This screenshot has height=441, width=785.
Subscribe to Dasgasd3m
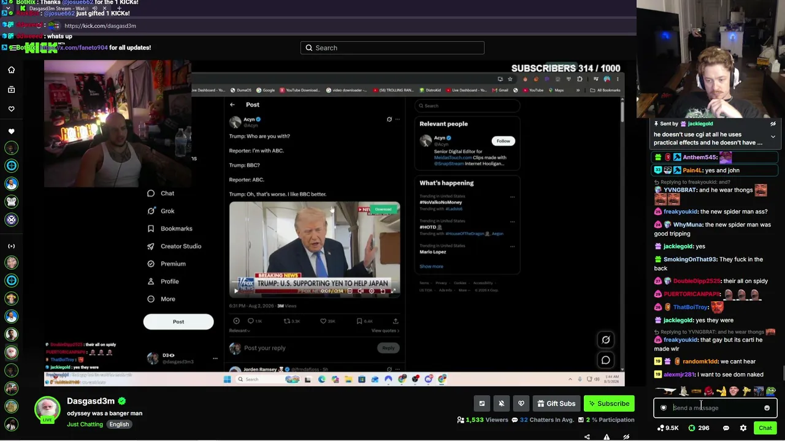[608, 404]
